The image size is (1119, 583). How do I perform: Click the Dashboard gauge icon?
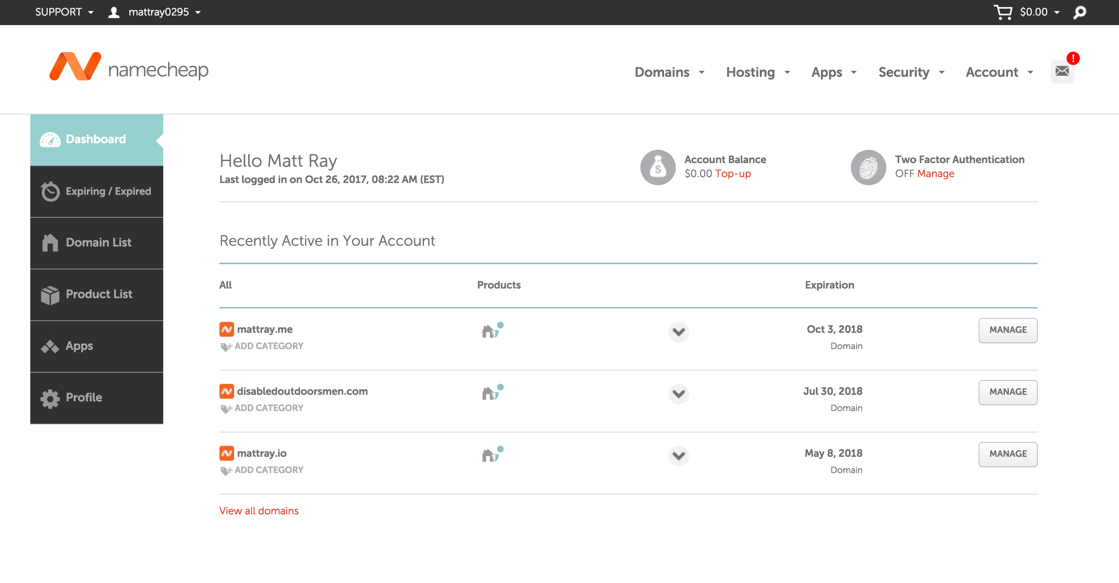click(x=50, y=140)
